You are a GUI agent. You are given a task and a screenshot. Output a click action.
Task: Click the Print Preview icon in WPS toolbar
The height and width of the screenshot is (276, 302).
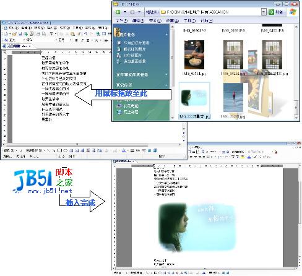[44, 34]
